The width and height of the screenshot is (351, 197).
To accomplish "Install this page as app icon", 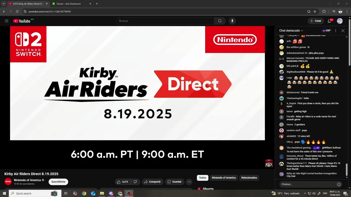I will (309, 11).
